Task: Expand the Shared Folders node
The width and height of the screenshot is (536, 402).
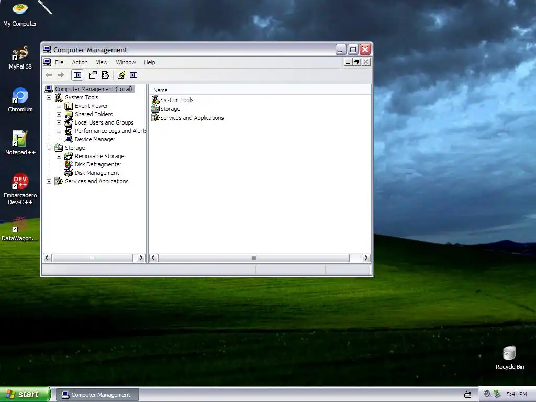Action: [59, 114]
